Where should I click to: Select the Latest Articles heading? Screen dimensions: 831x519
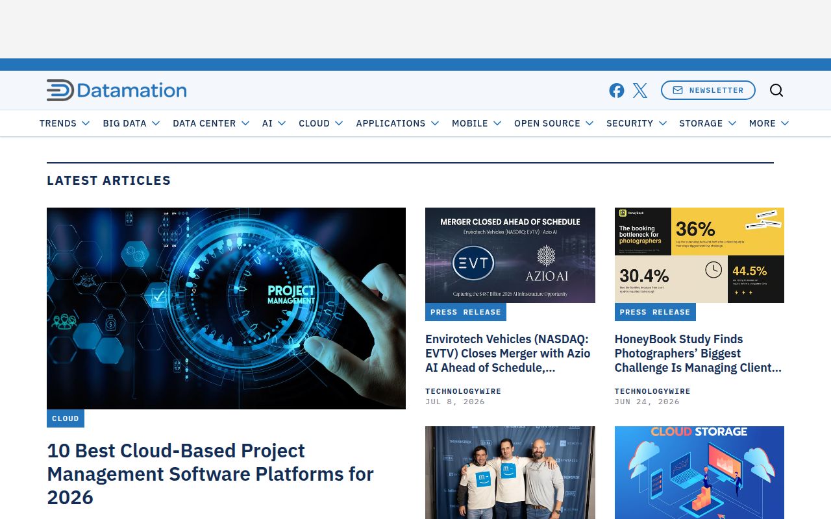click(108, 180)
